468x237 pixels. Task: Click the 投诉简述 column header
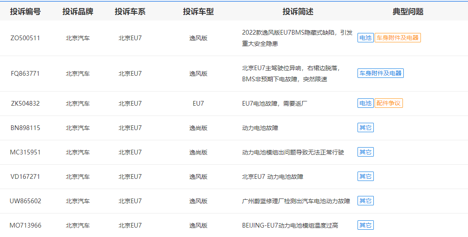coord(298,12)
